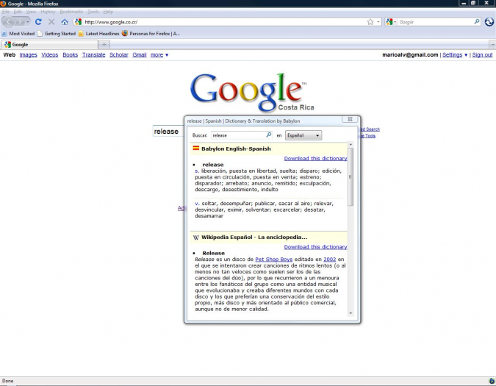This screenshot has width=496, height=386.
Task: Open the Bookmarks menu
Action: click(x=71, y=12)
